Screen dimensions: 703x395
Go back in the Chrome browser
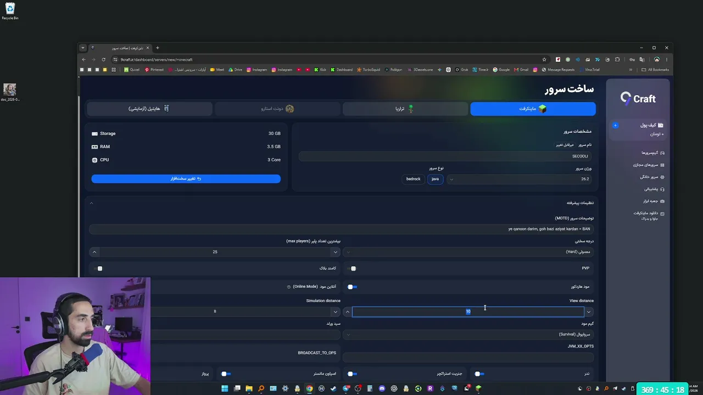(83, 60)
